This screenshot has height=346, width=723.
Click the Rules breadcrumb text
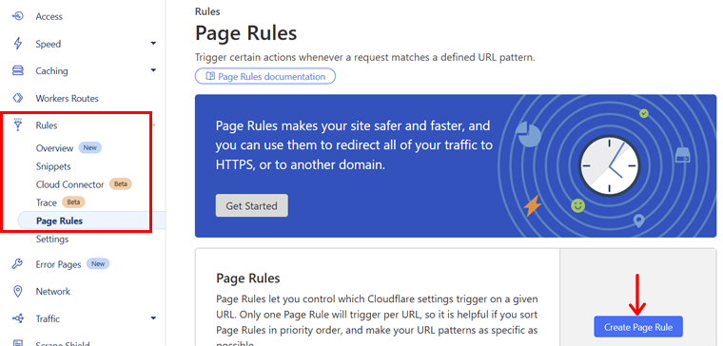click(x=207, y=11)
